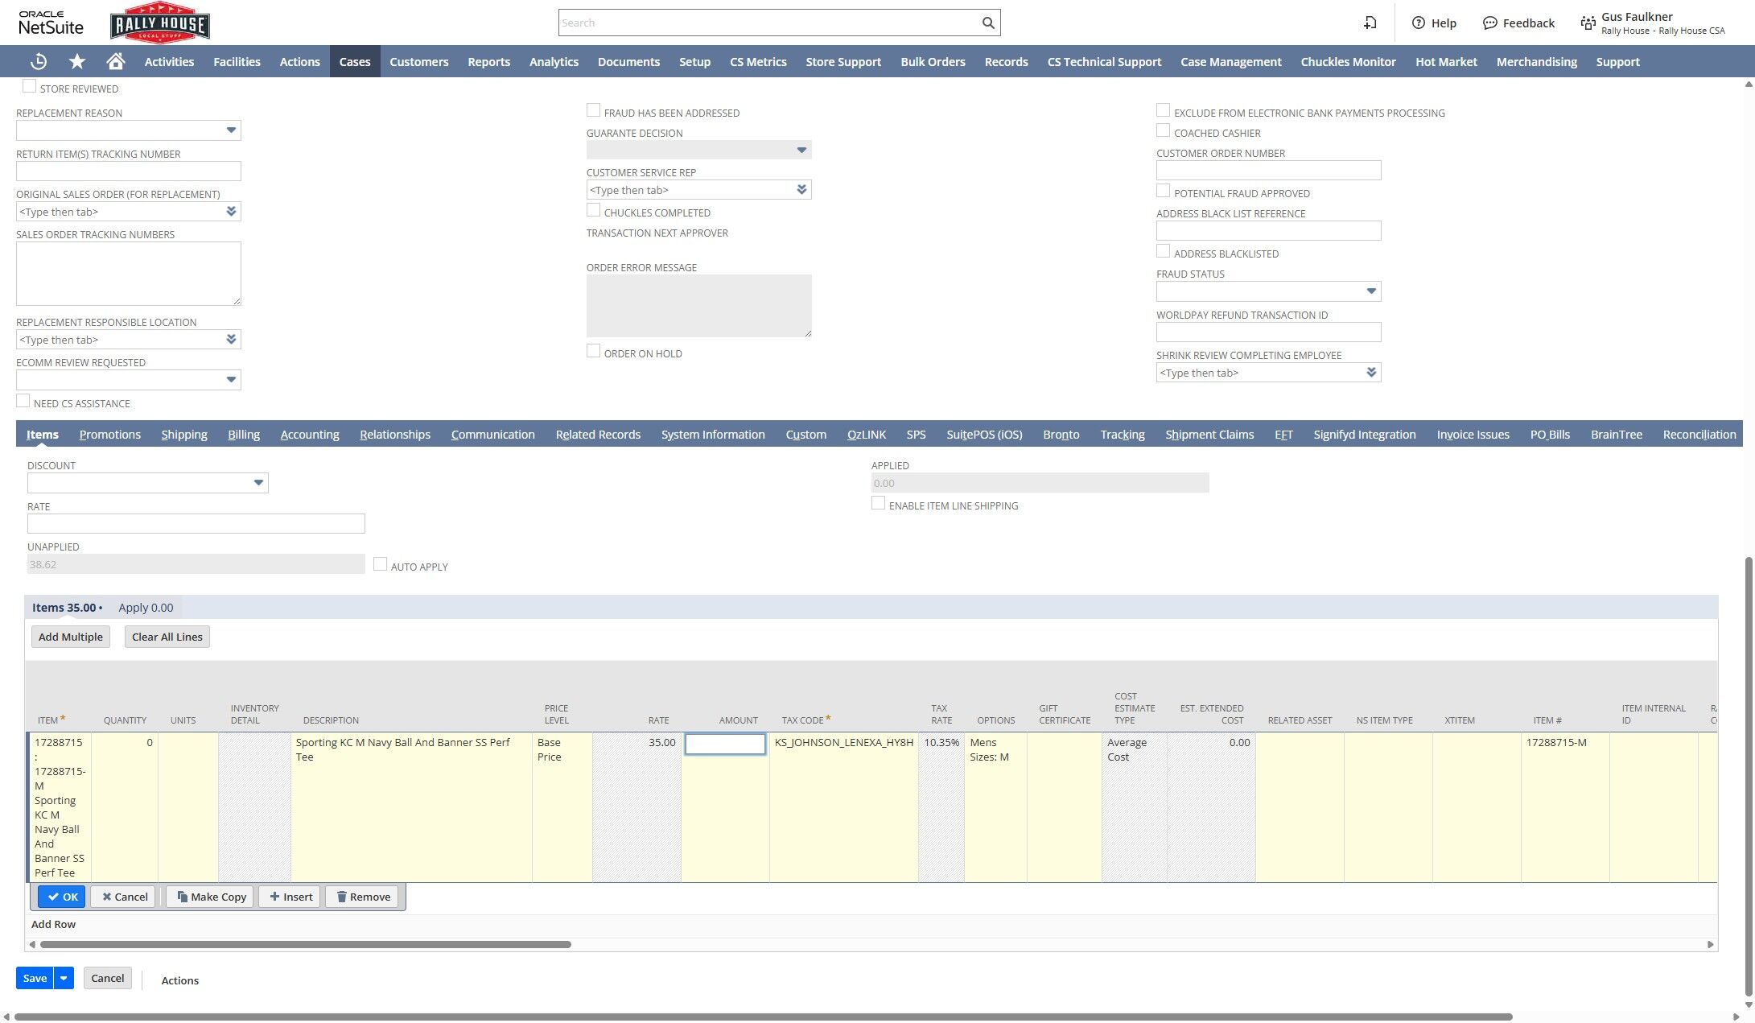This screenshot has width=1755, height=1023.
Task: Click the OK checkmark button in item row
Action: click(62, 897)
